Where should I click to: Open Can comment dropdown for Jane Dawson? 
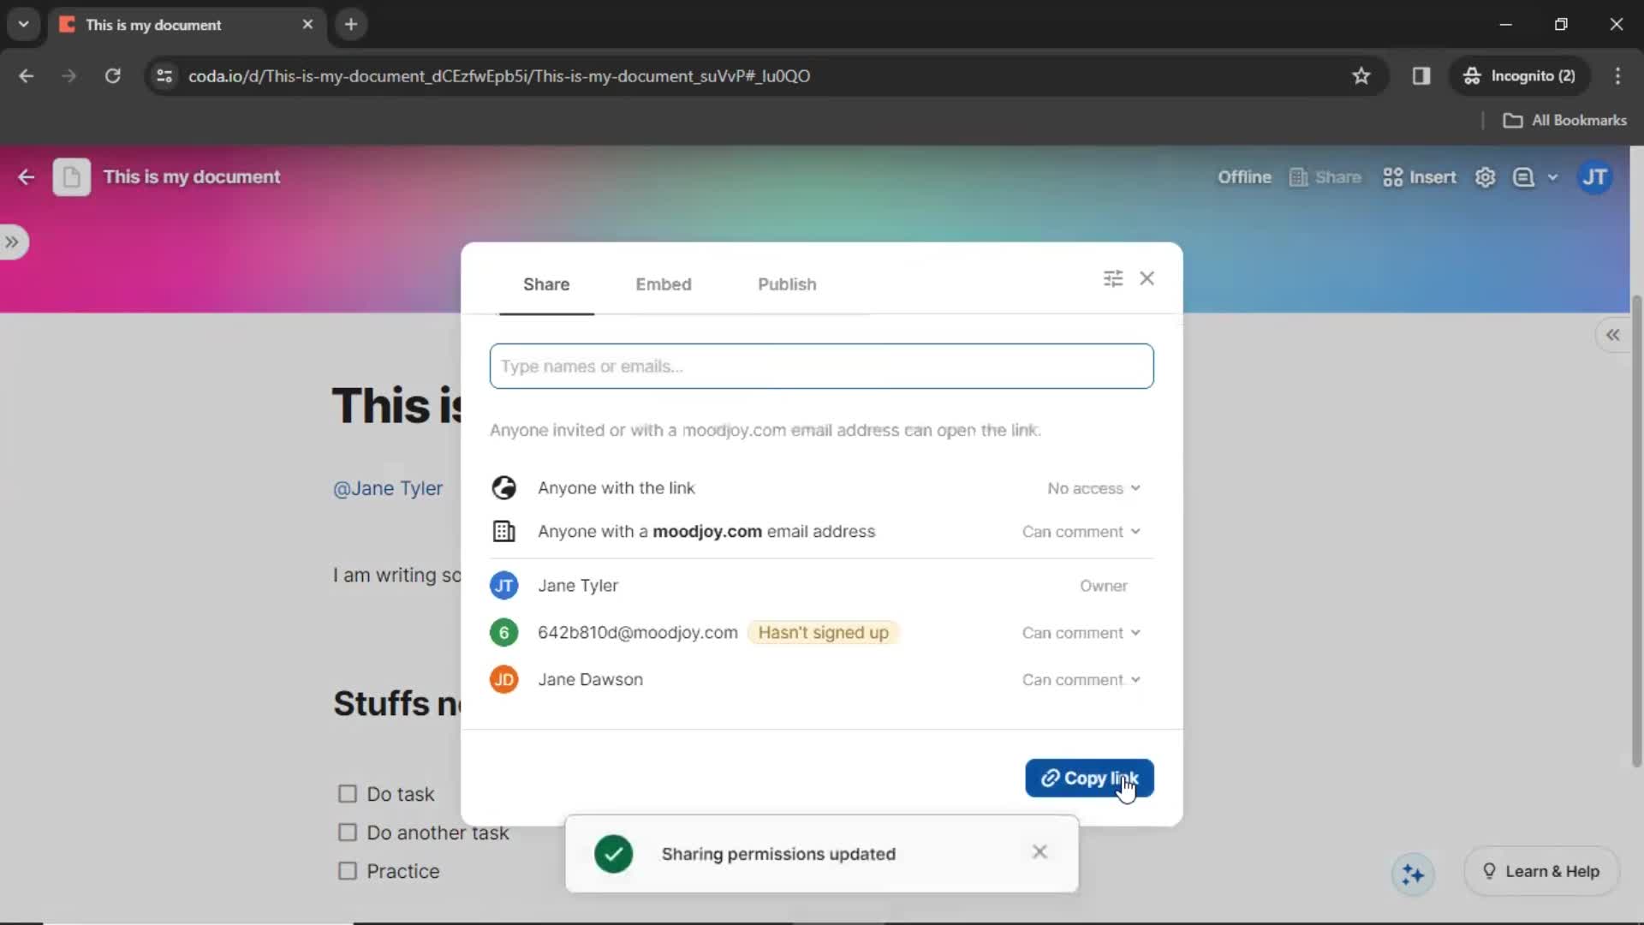tap(1081, 680)
